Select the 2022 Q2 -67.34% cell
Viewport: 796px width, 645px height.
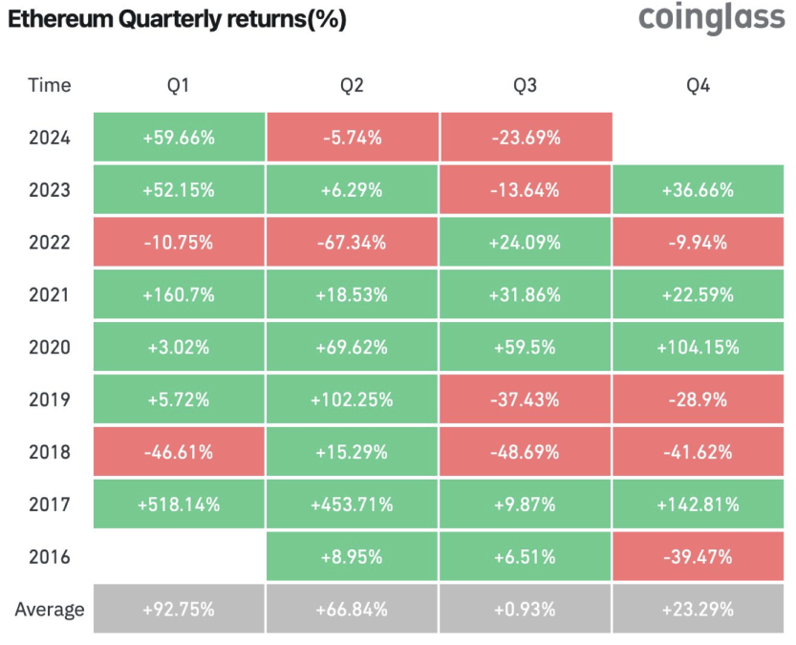(352, 243)
